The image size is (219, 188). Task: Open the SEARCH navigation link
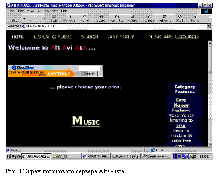90,37
